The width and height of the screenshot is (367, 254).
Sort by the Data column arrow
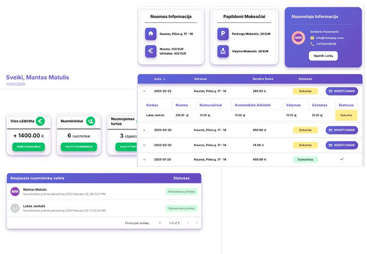[164, 79]
